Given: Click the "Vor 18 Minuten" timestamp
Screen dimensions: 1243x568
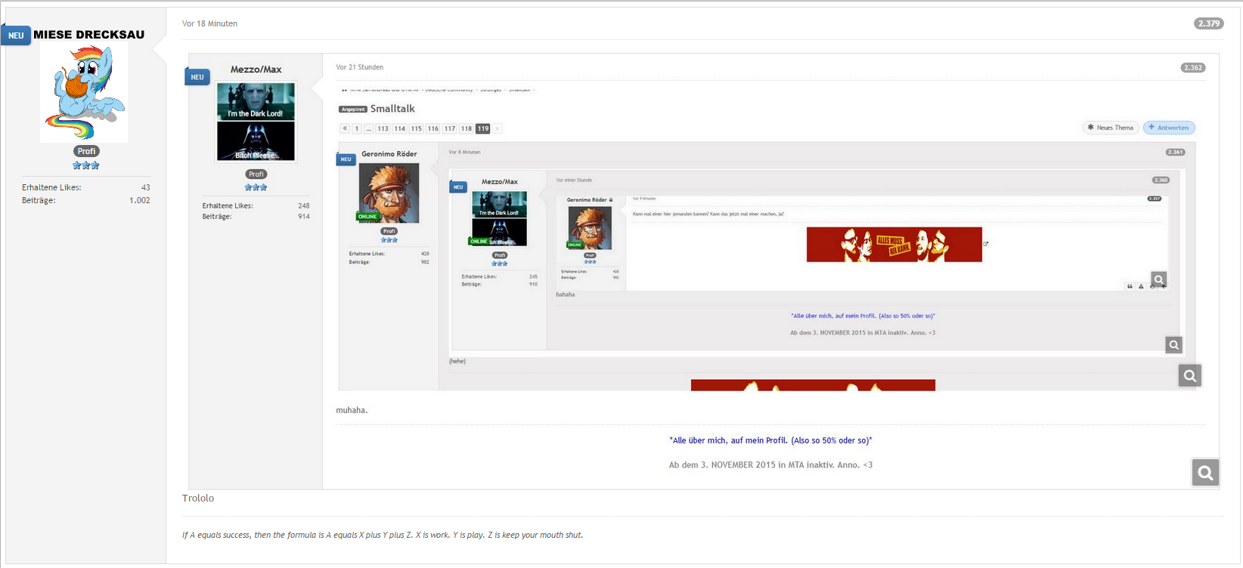Looking at the screenshot, I should (x=209, y=23).
